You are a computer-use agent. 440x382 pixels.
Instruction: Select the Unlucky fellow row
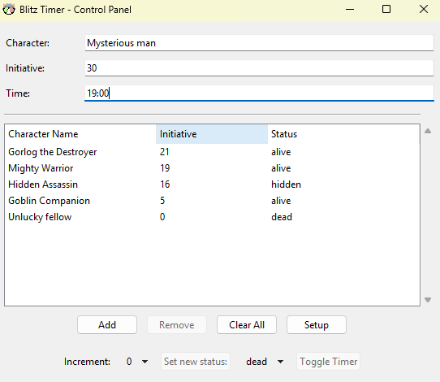(x=212, y=217)
